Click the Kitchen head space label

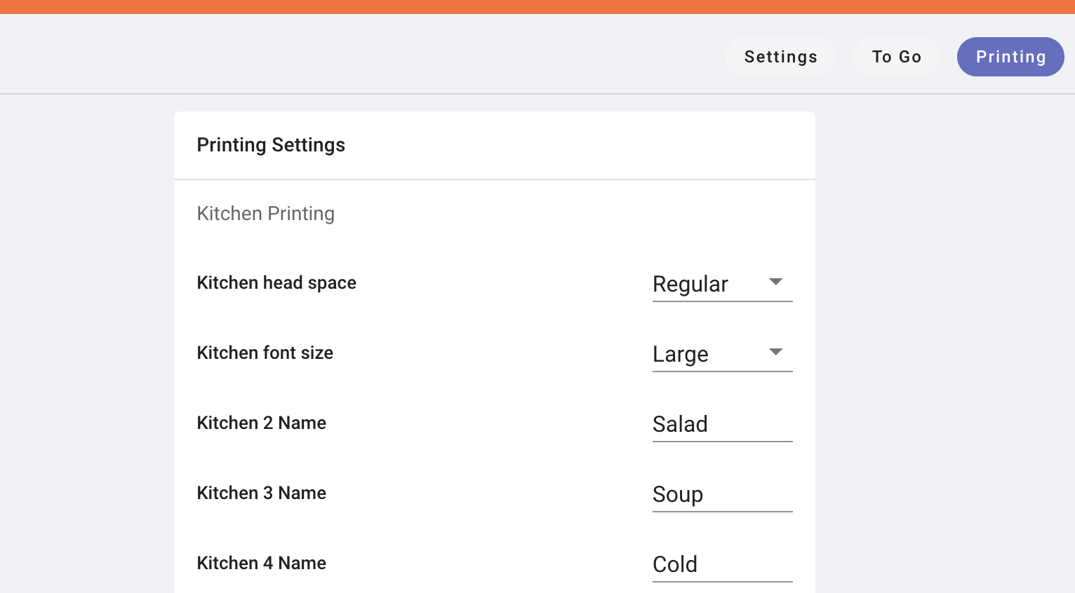(x=276, y=283)
